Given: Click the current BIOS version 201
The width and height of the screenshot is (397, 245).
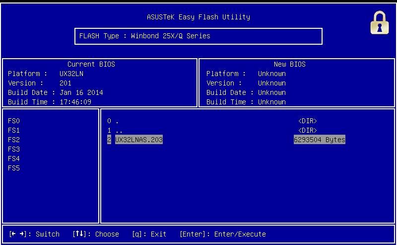Looking at the screenshot, I should 66,83.
